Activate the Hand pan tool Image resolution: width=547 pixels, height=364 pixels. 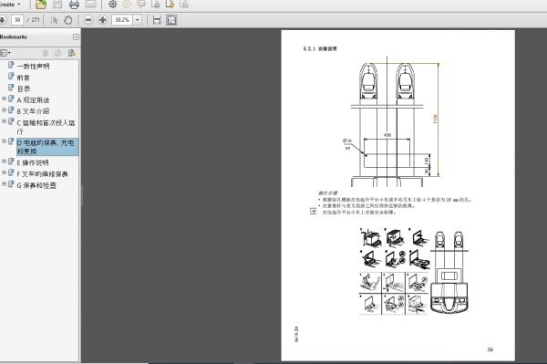click(68, 20)
